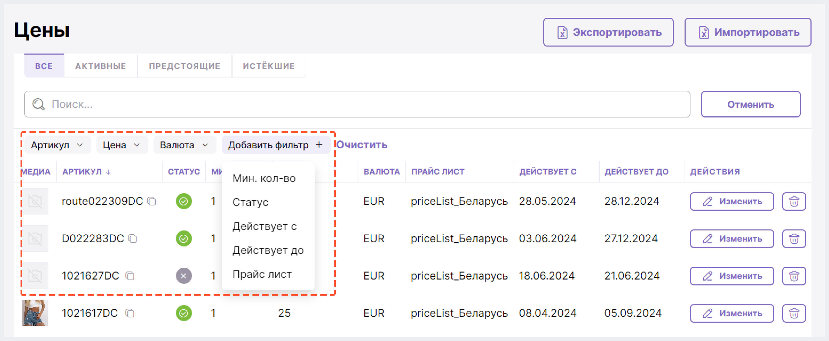Viewport: 829px width, 341px height.
Task: Click the no-image placeholder for D022283DC
Action: (35, 239)
